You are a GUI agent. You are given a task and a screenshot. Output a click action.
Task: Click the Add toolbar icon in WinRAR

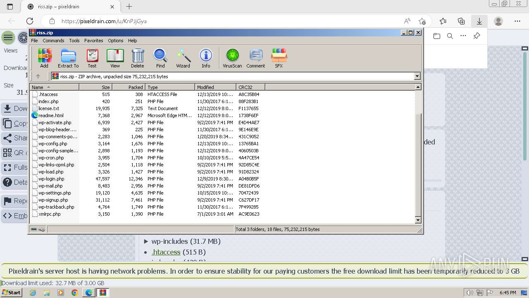pyautogui.click(x=44, y=58)
